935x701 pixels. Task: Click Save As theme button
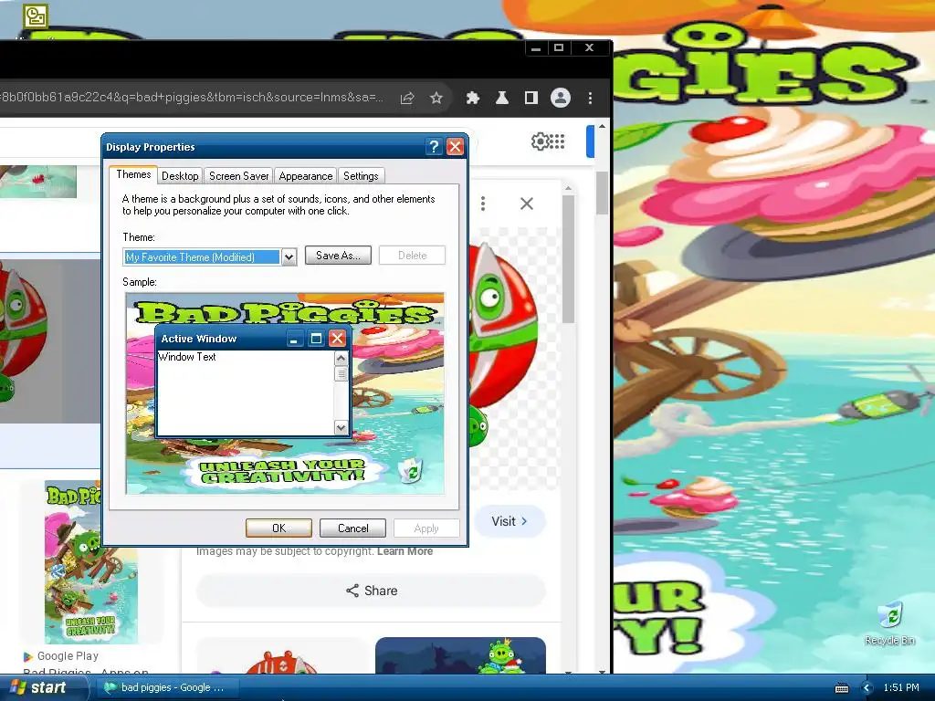(x=338, y=256)
